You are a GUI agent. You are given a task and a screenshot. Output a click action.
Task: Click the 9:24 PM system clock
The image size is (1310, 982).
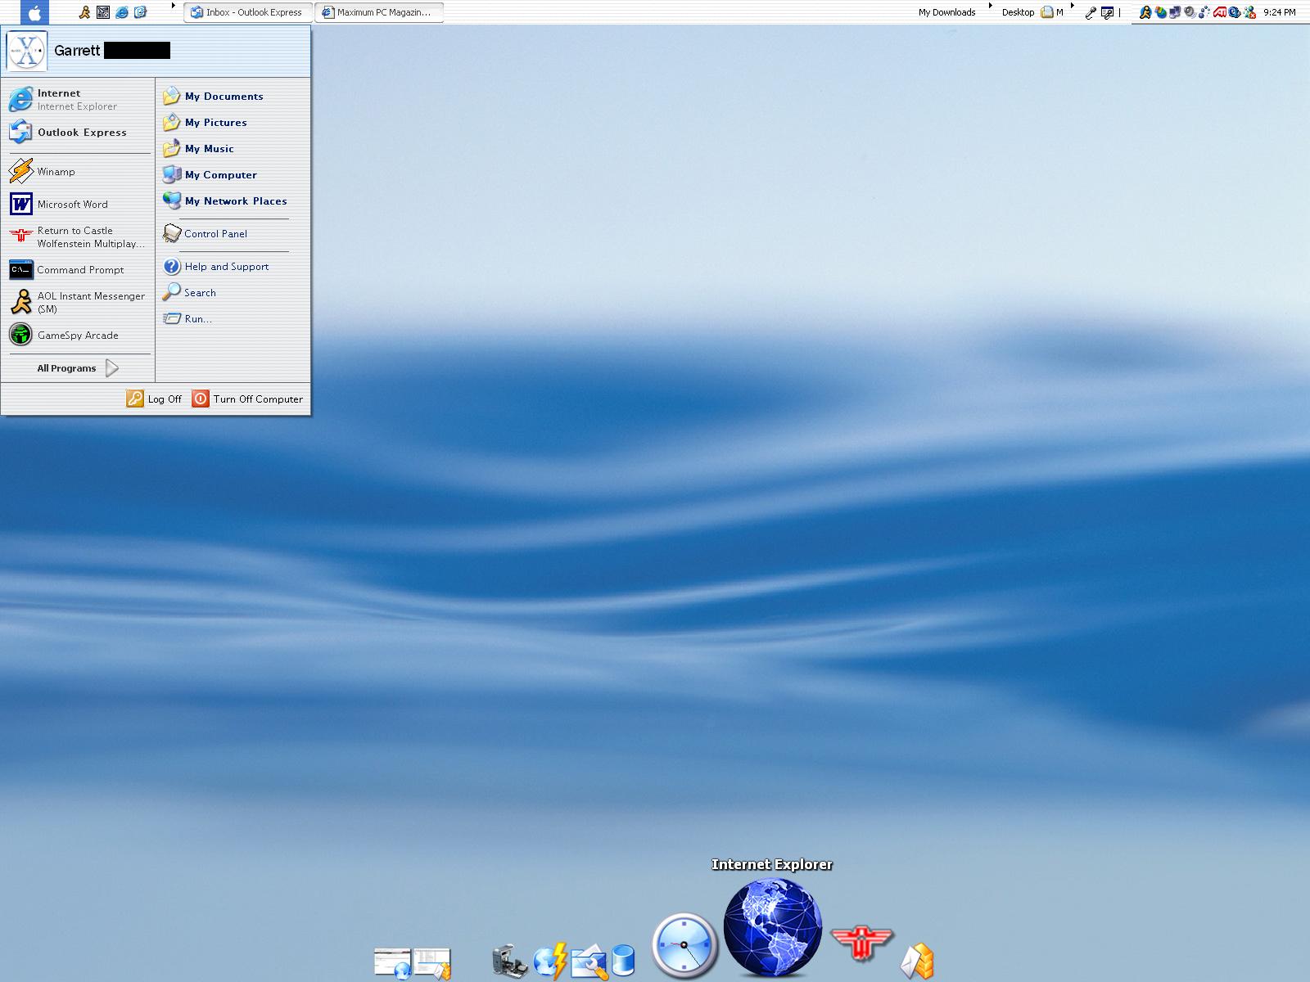(x=1279, y=12)
